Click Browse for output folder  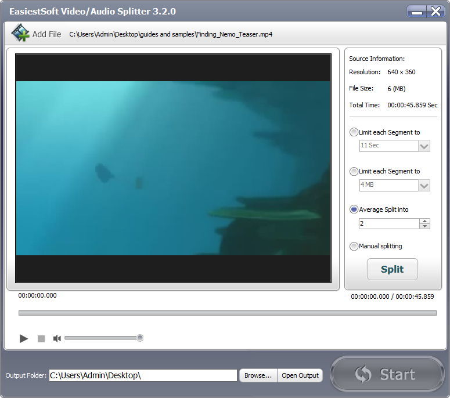point(258,375)
